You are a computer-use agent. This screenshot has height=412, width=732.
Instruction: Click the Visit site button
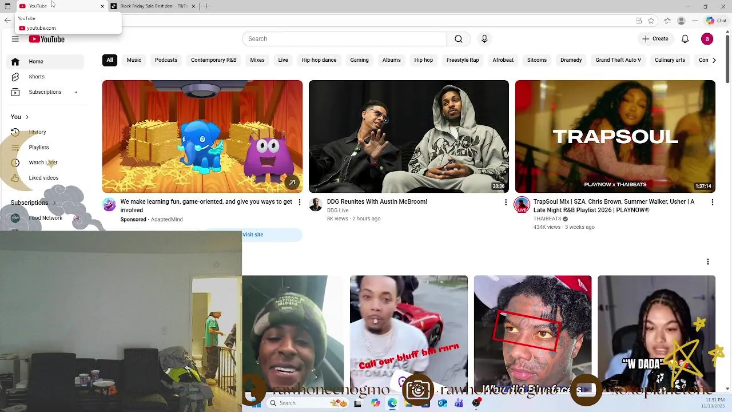[x=253, y=235]
